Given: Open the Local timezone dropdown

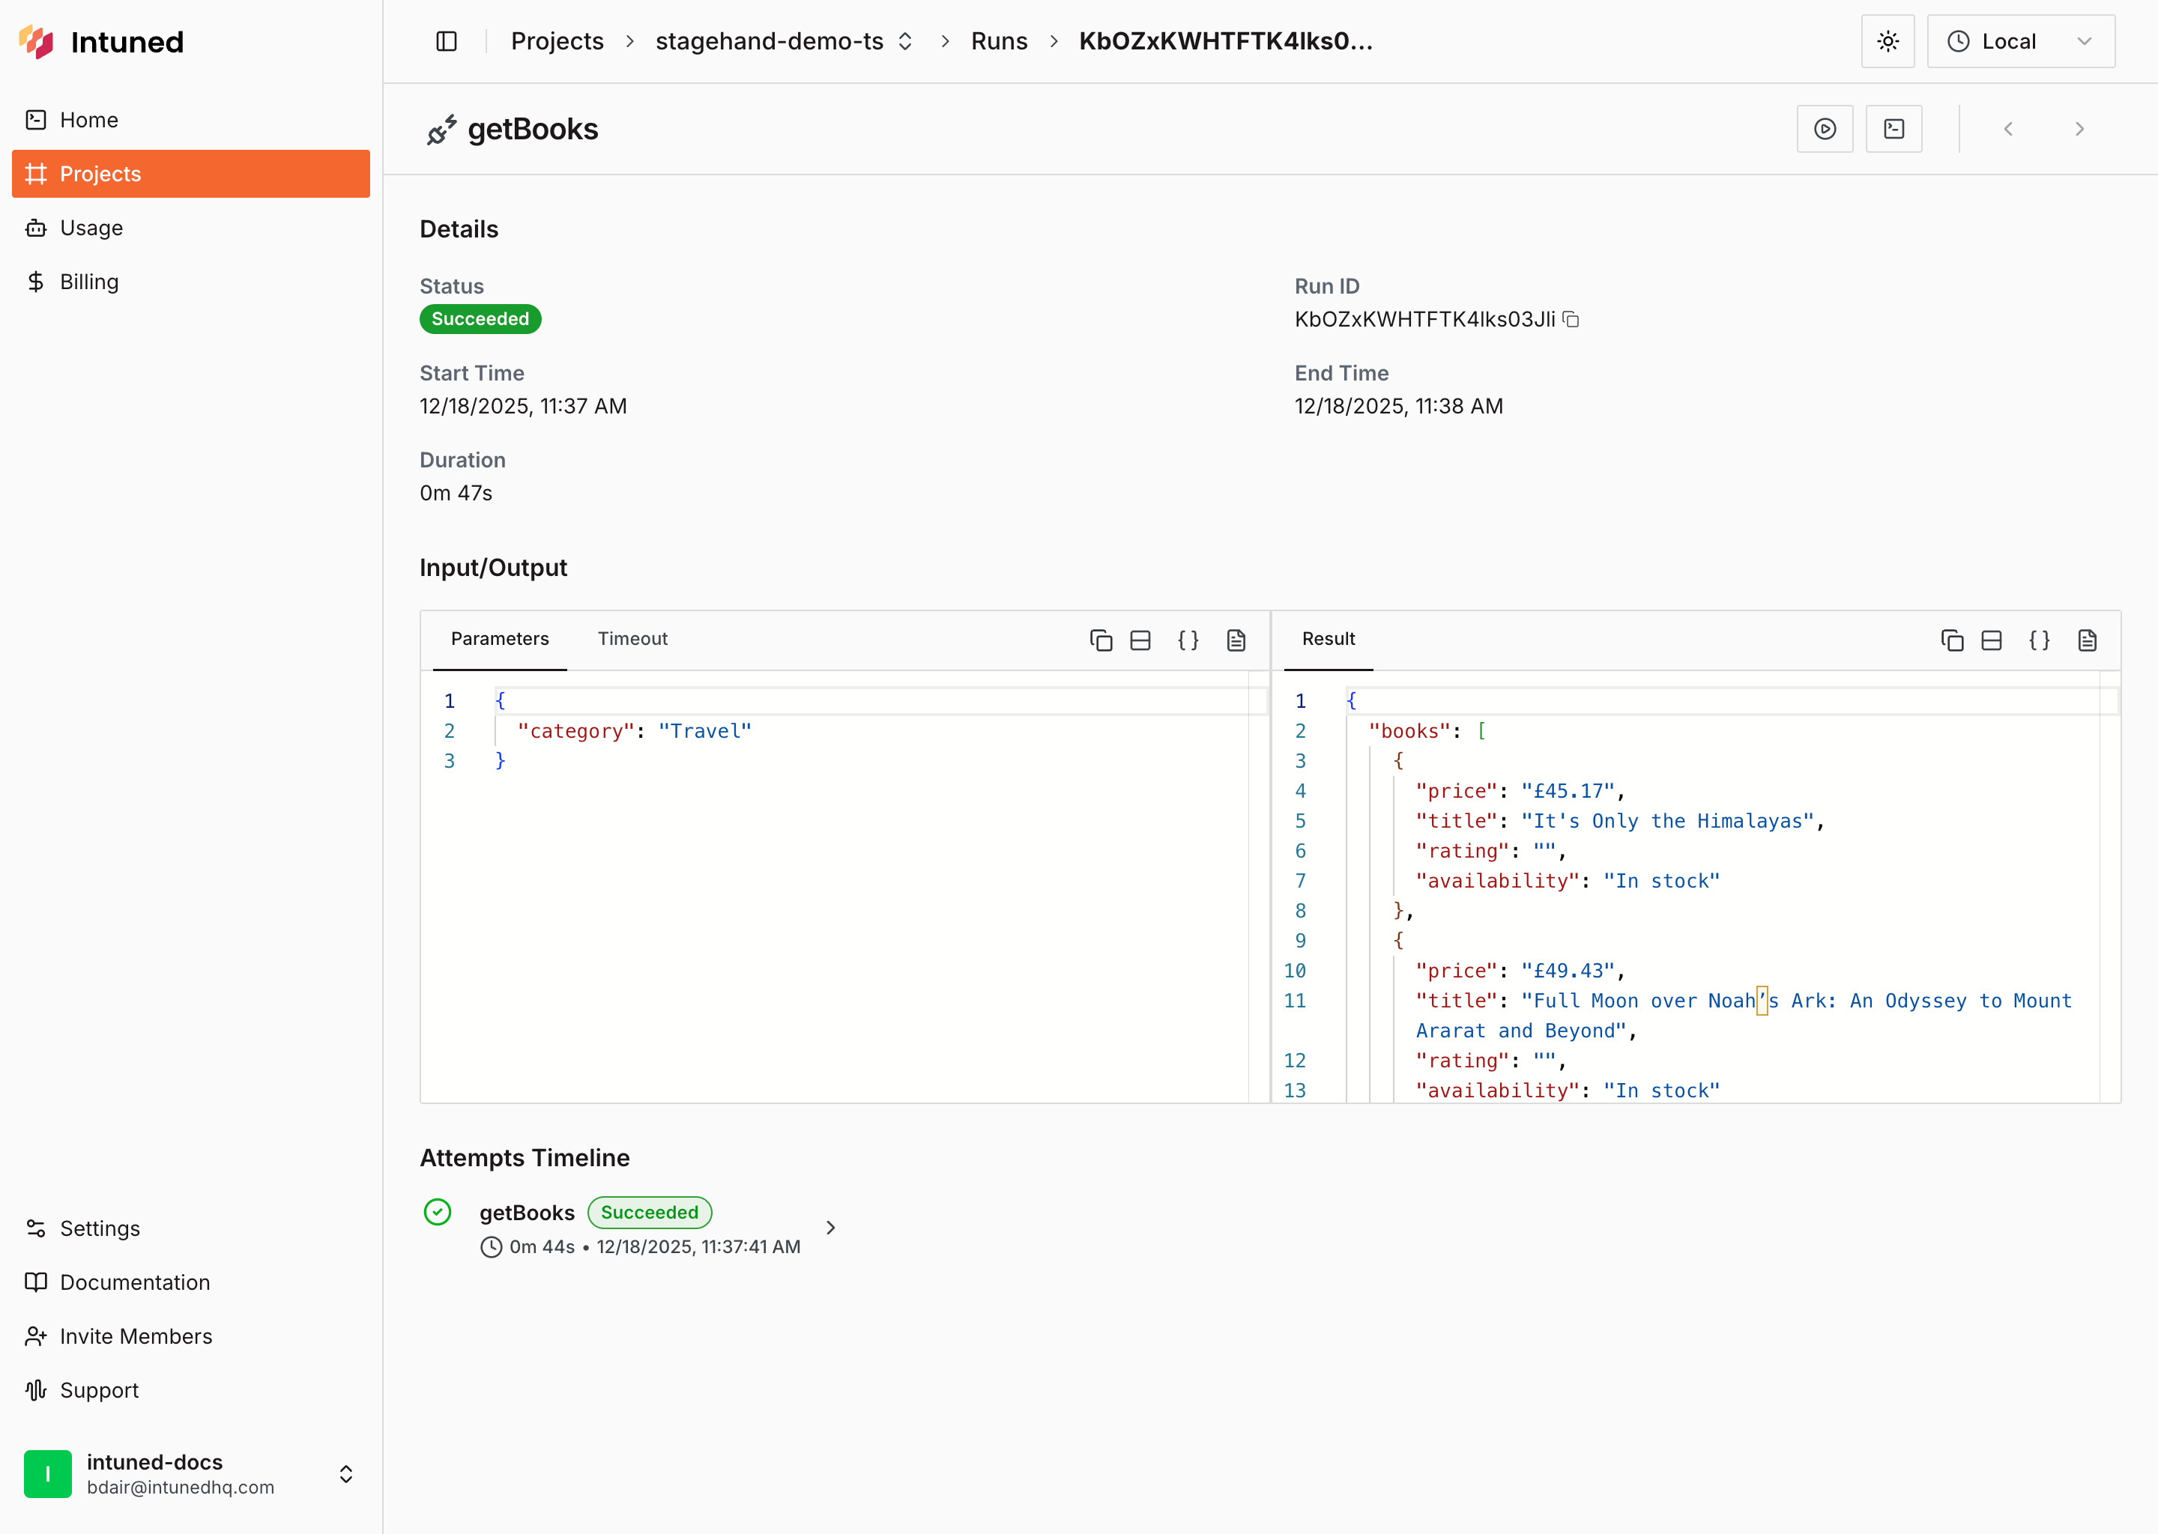Looking at the screenshot, I should [x=2020, y=41].
